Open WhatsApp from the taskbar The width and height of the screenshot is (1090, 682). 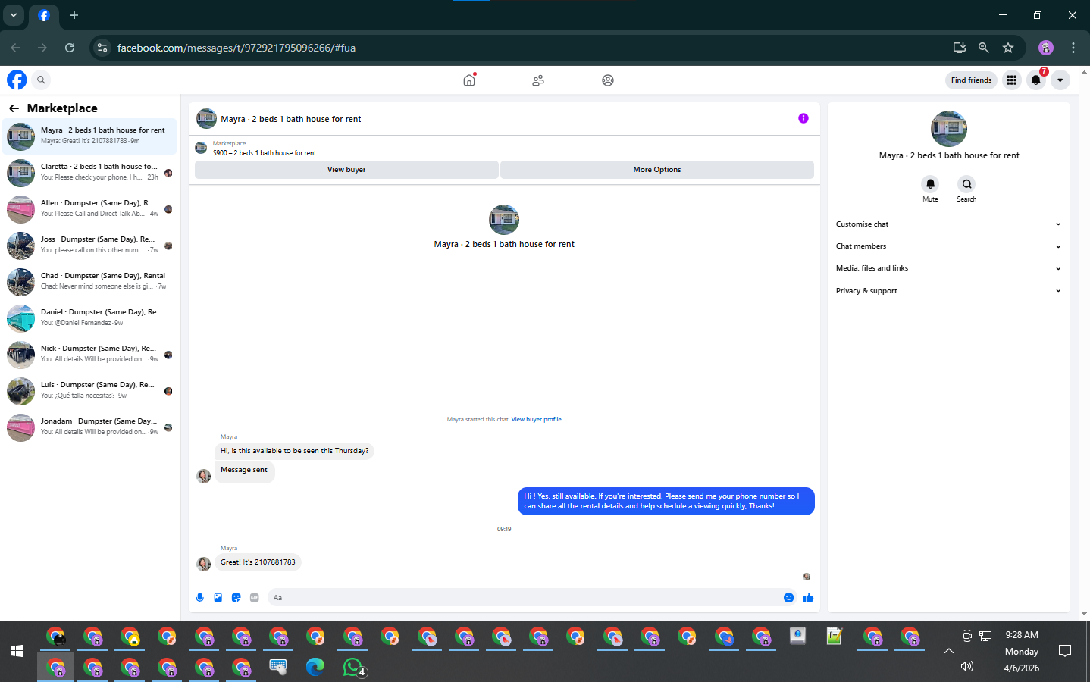pos(353,667)
